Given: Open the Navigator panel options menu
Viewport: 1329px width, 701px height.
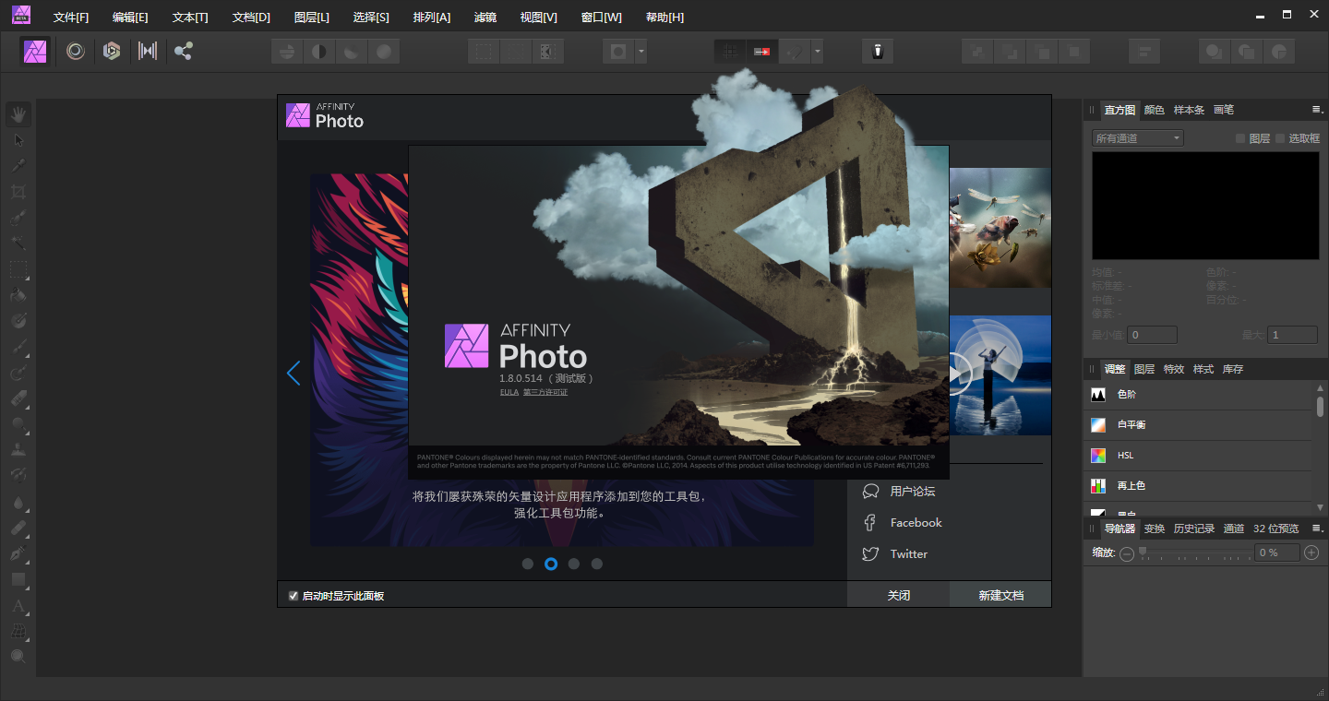Looking at the screenshot, I should pos(1317,529).
